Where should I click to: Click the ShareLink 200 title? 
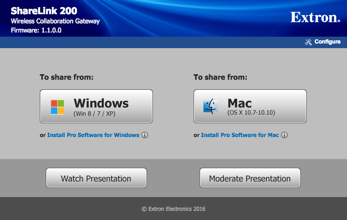(x=44, y=11)
